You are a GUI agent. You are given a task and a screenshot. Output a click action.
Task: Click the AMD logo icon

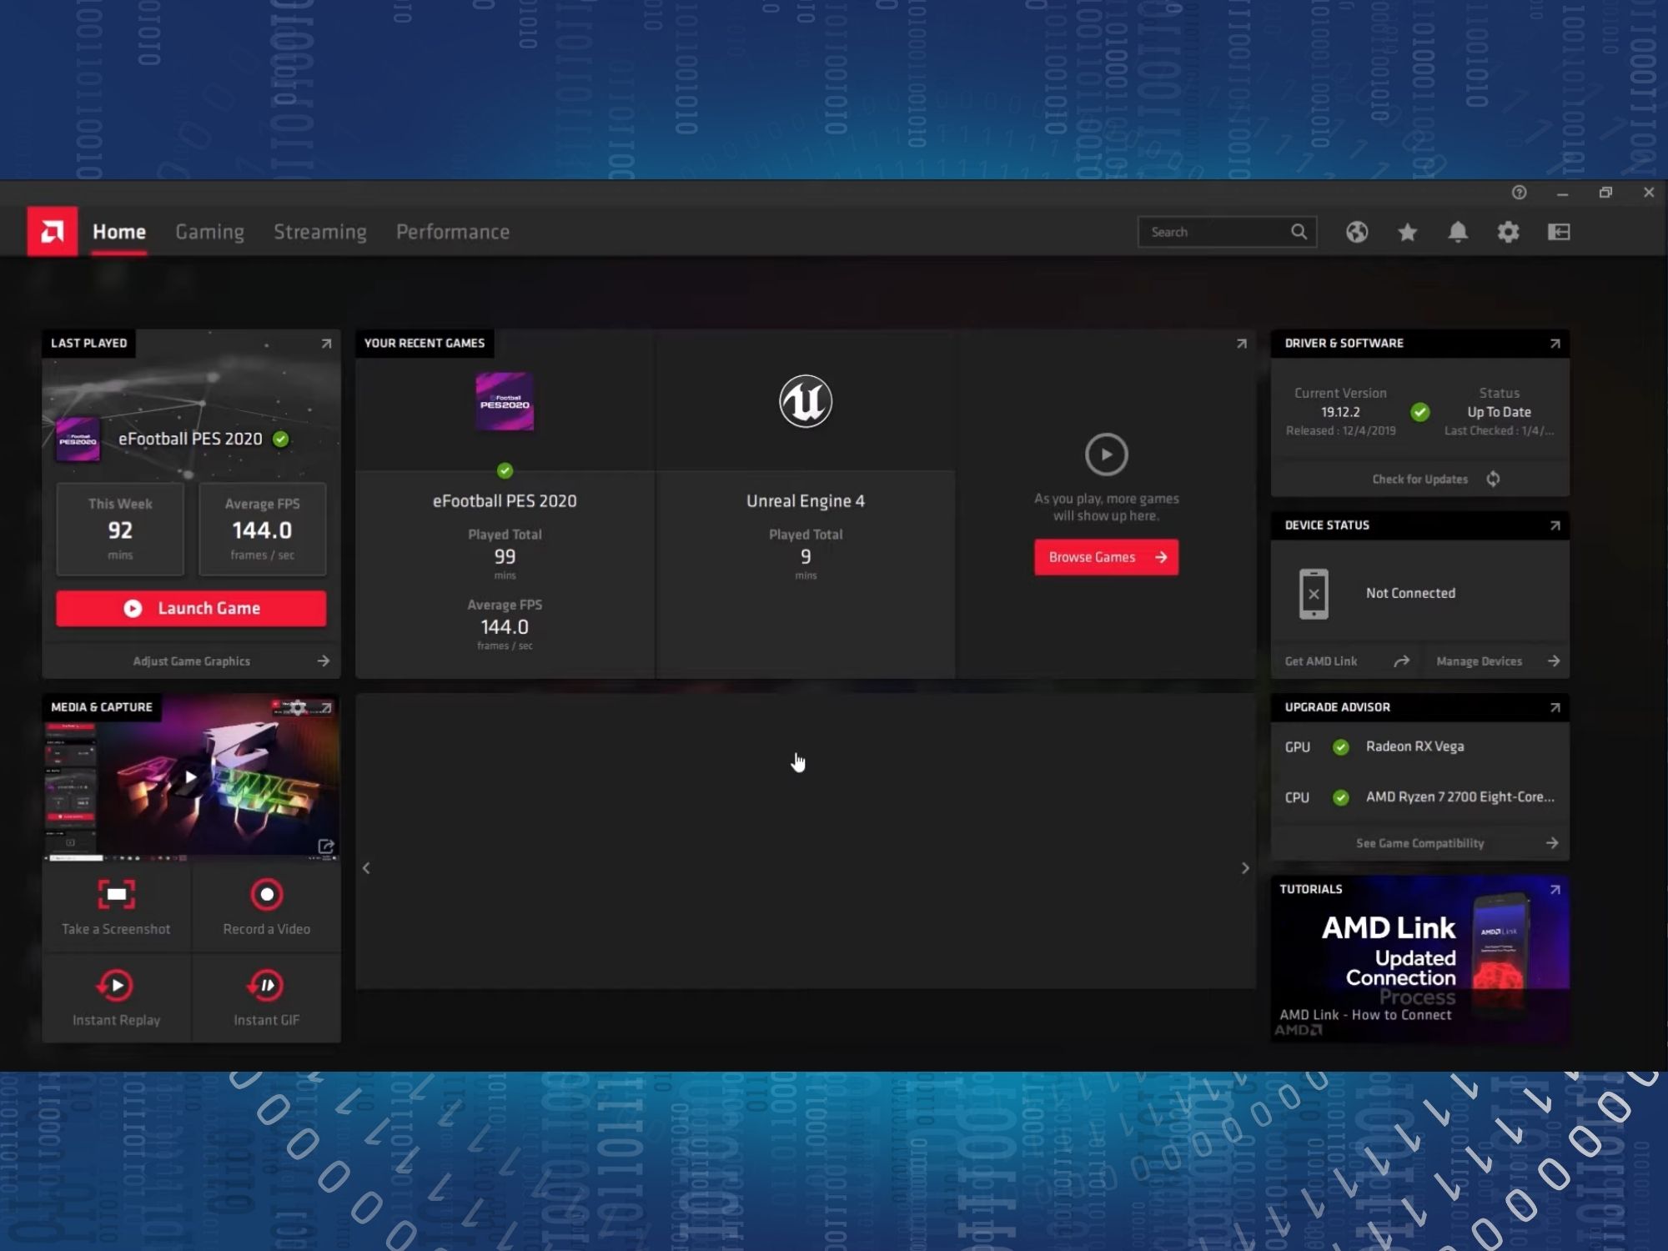tap(52, 231)
